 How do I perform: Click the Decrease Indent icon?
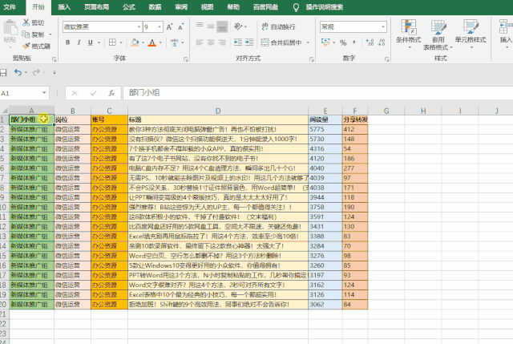pyautogui.click(x=238, y=42)
